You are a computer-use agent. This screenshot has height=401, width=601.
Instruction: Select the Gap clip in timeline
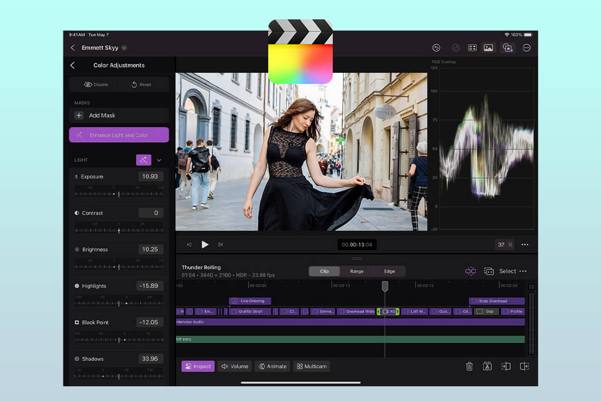tap(486, 311)
